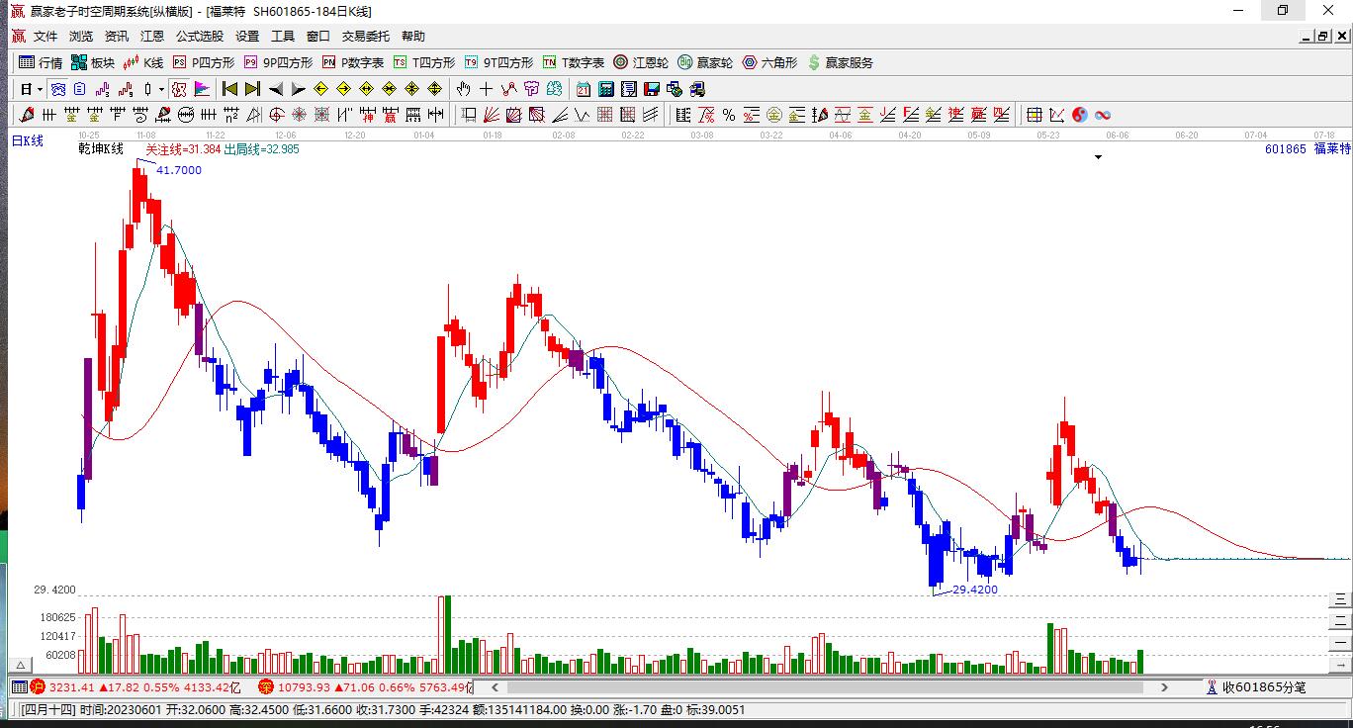Switch to the K线 chart view

click(142, 62)
